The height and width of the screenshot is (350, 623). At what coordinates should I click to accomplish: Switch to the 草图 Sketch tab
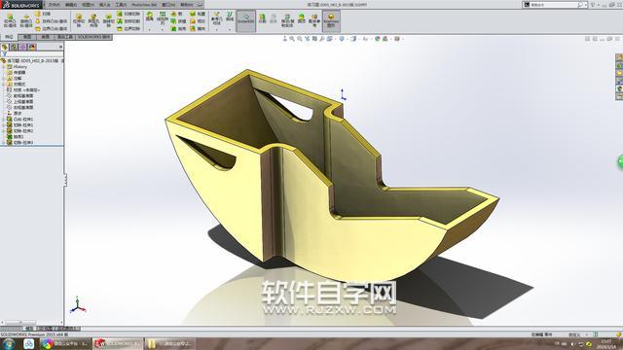(27, 37)
